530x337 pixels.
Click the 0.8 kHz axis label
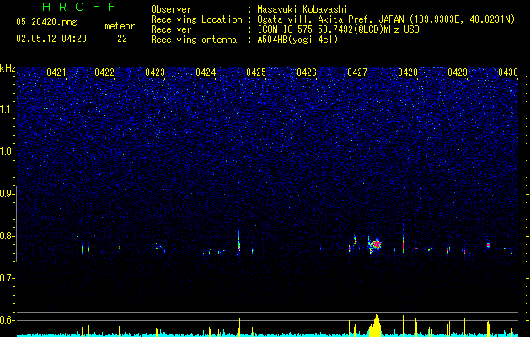click(x=7, y=236)
